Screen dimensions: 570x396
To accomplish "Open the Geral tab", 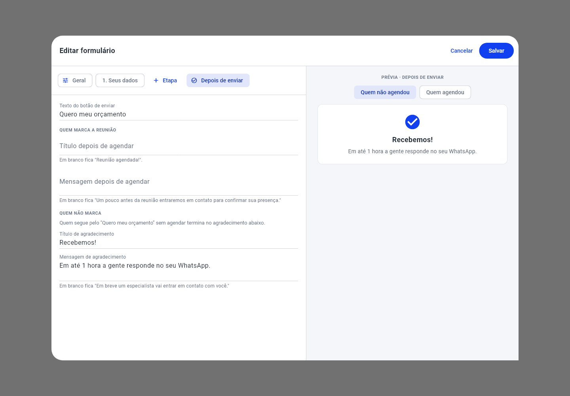I will 75,80.
